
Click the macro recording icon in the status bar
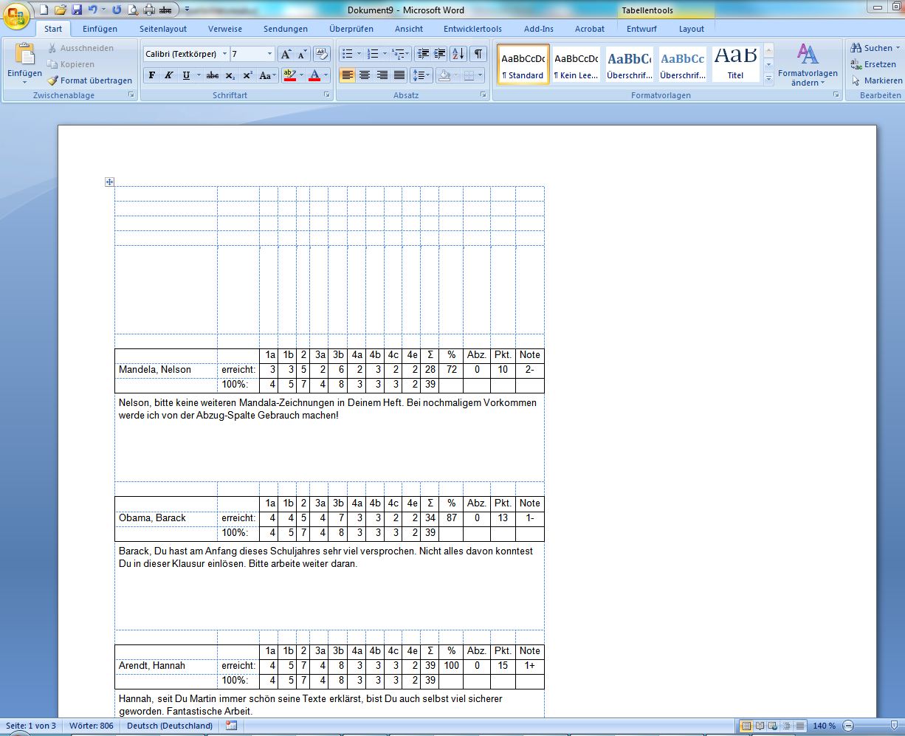(x=231, y=726)
